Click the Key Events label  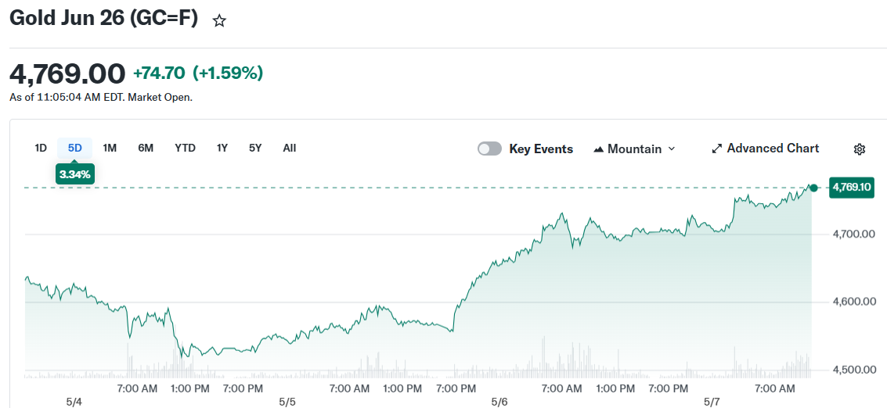[x=542, y=149]
